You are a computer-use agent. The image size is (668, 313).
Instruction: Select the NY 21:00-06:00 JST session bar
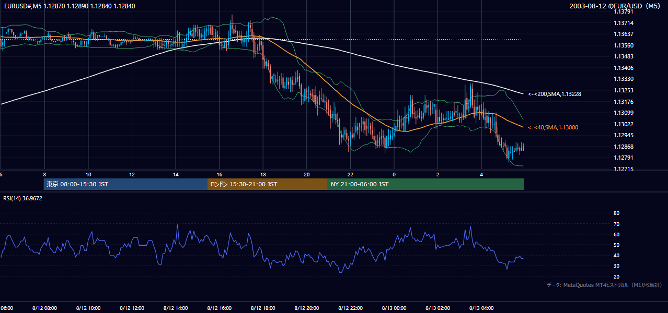(426, 184)
